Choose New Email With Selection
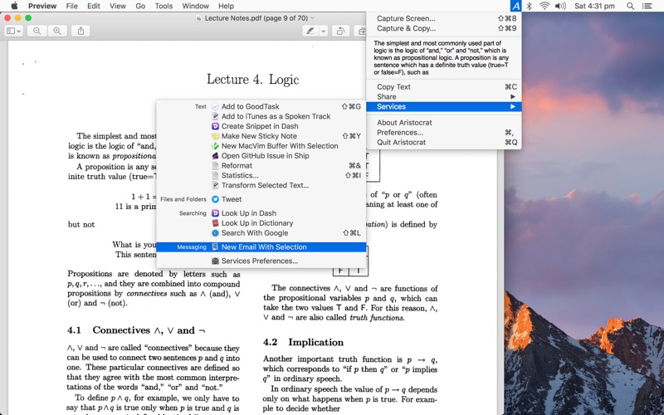 coord(263,247)
